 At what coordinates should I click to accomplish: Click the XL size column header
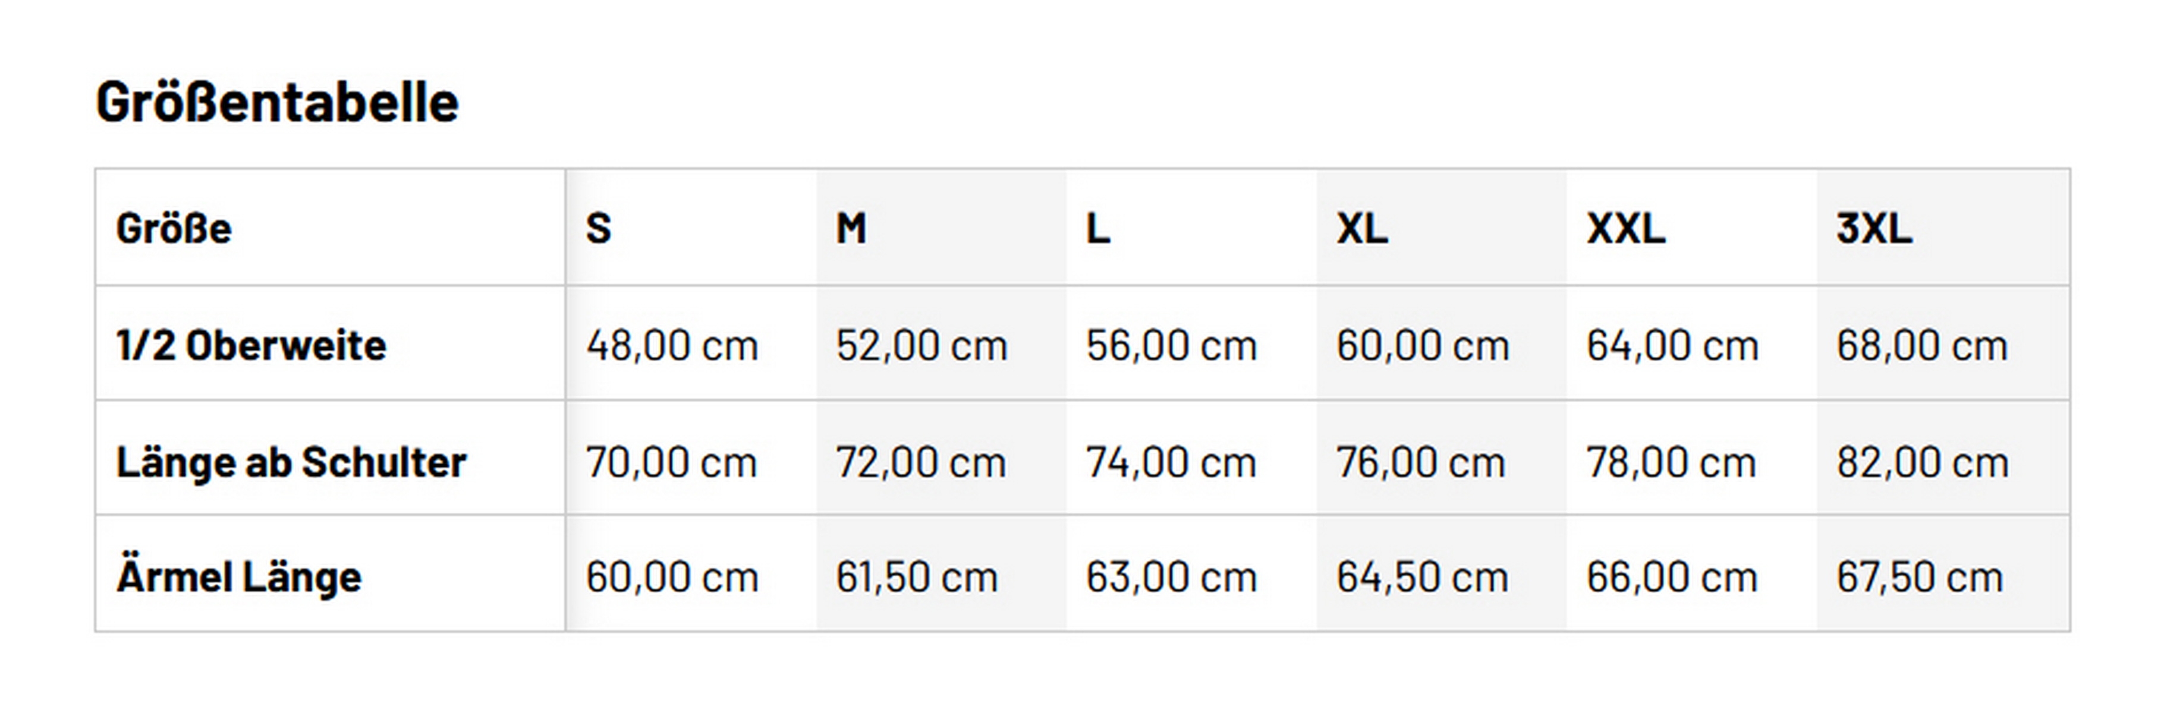[x=1363, y=228]
